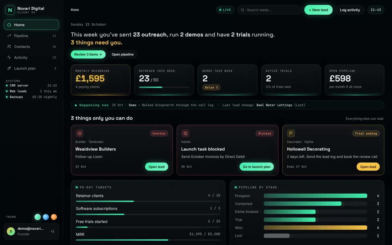Click Go to launch plan button
This screenshot has height=245, width=392.
[257, 167]
